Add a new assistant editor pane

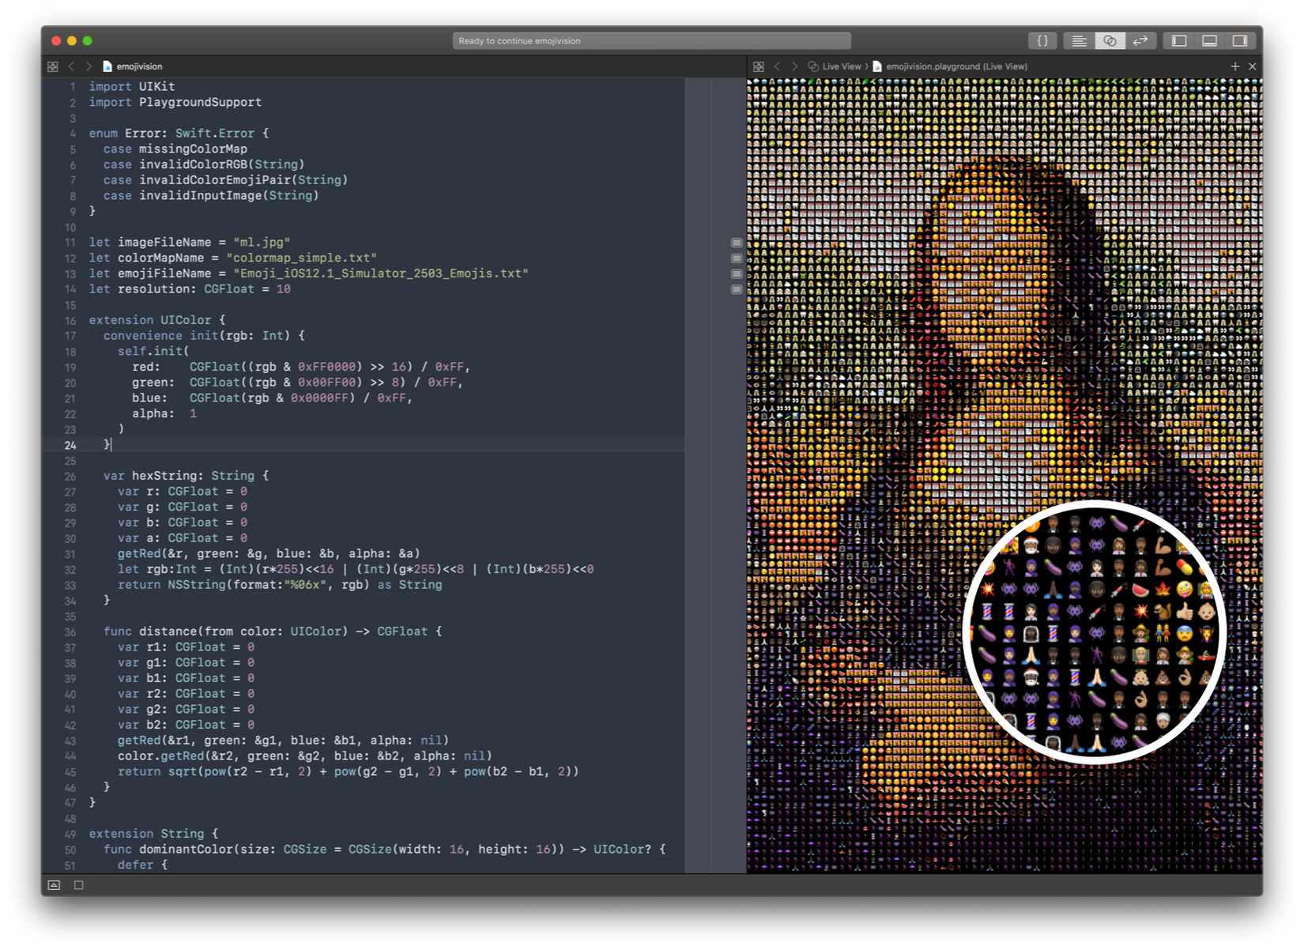tap(1235, 66)
